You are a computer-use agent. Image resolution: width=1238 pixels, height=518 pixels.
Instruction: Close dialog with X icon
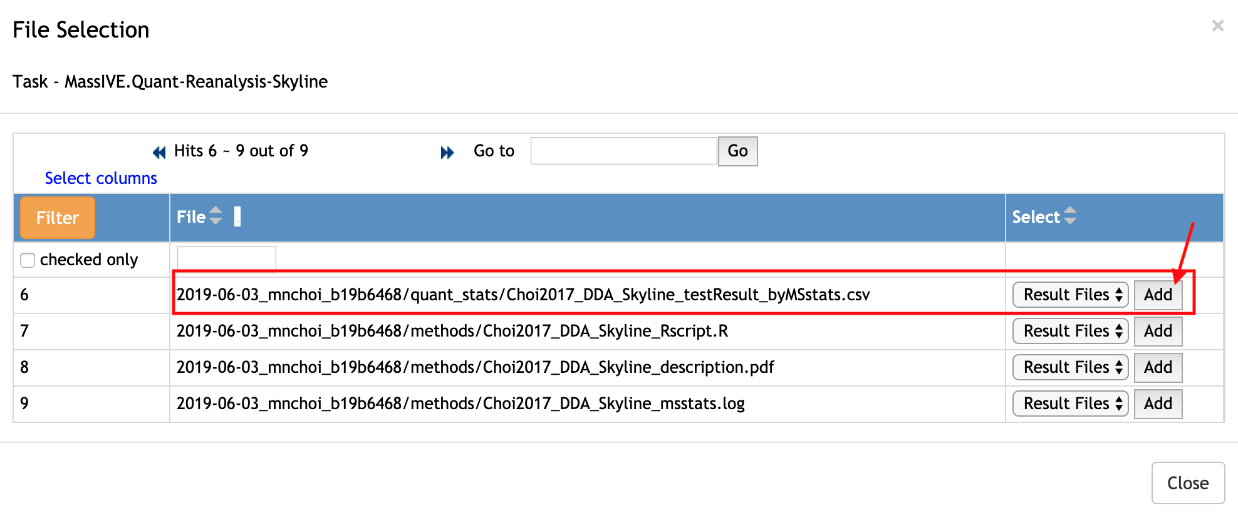point(1217,26)
